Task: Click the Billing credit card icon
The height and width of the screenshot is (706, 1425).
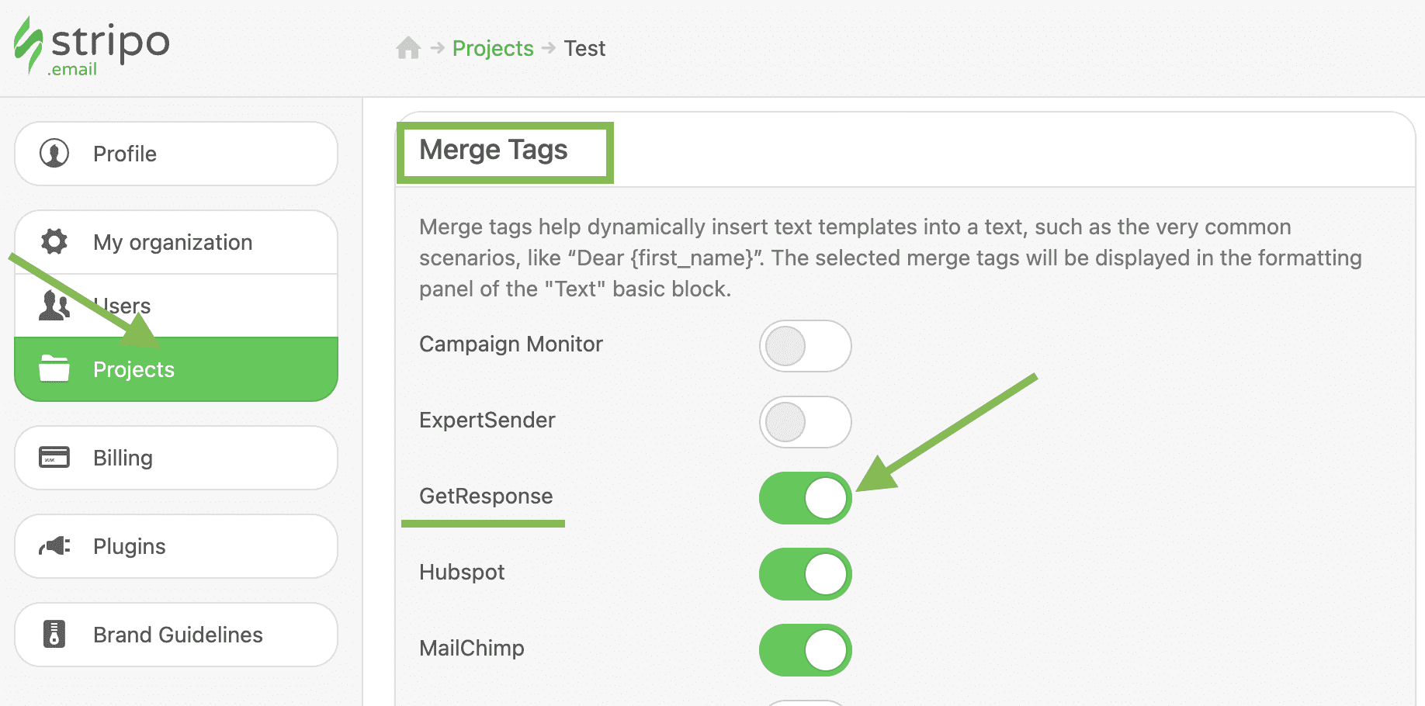Action: (x=52, y=457)
